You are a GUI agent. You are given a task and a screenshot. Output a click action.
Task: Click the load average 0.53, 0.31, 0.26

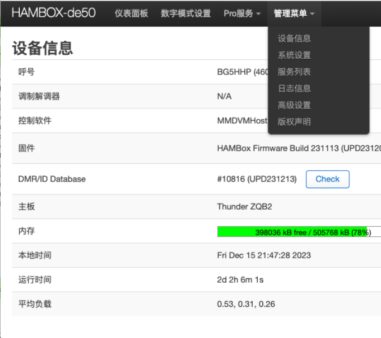click(246, 304)
